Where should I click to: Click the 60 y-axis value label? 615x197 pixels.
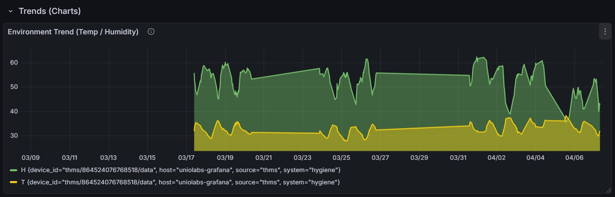[x=14, y=63]
